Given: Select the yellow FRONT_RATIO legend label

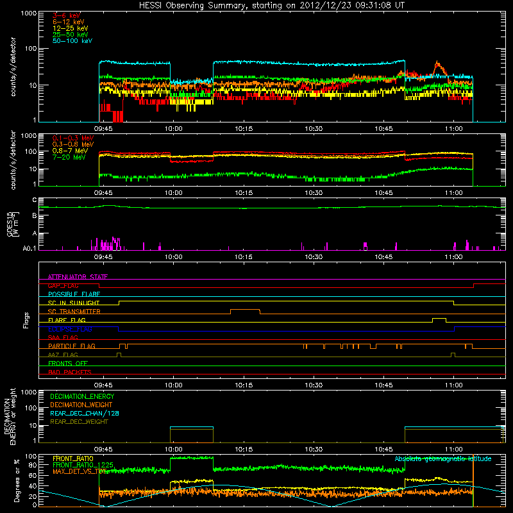Looking at the screenshot, I should point(72,458).
